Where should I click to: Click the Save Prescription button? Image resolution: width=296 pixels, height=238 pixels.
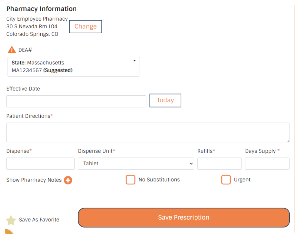184,218
